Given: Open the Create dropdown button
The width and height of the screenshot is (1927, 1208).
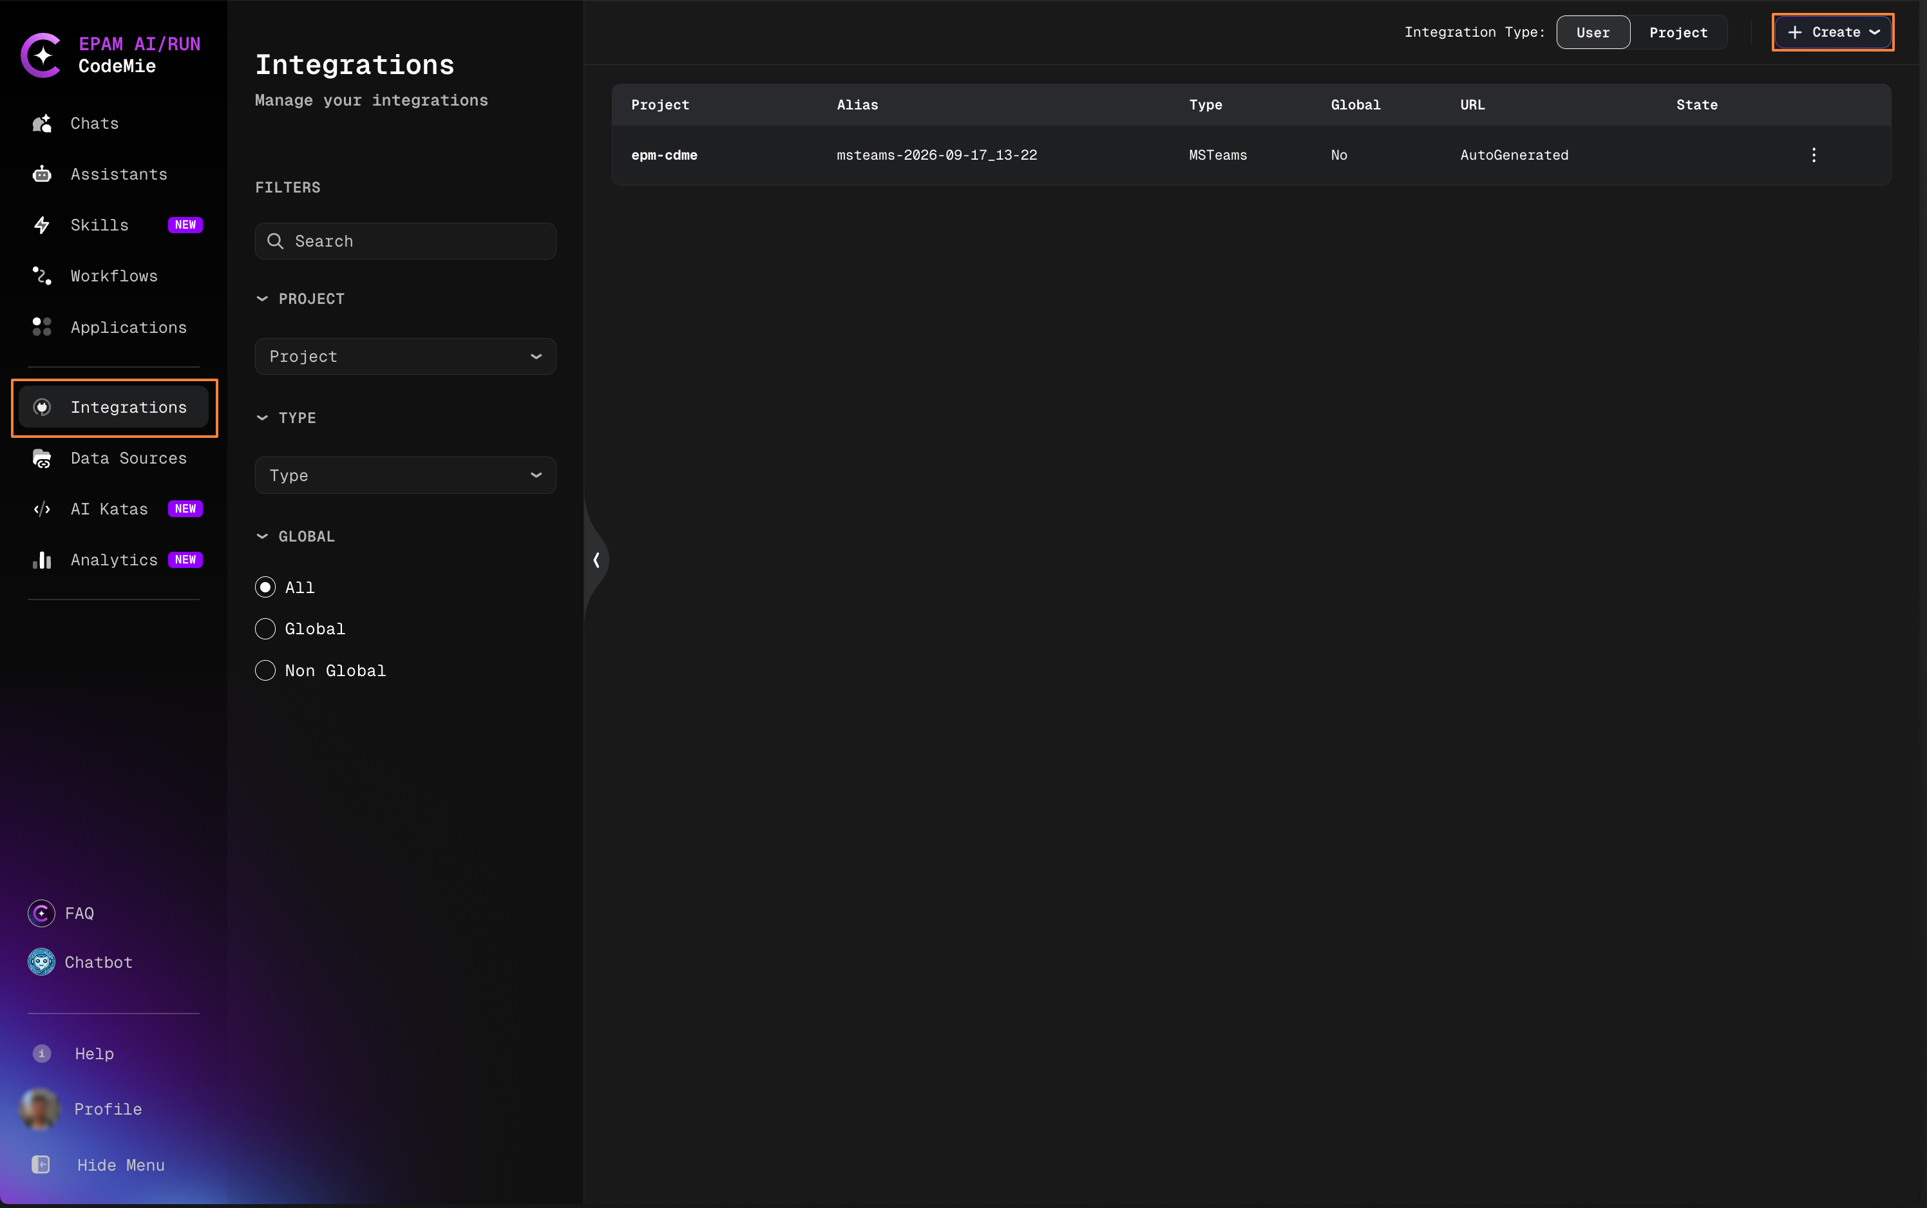Looking at the screenshot, I should tap(1833, 33).
